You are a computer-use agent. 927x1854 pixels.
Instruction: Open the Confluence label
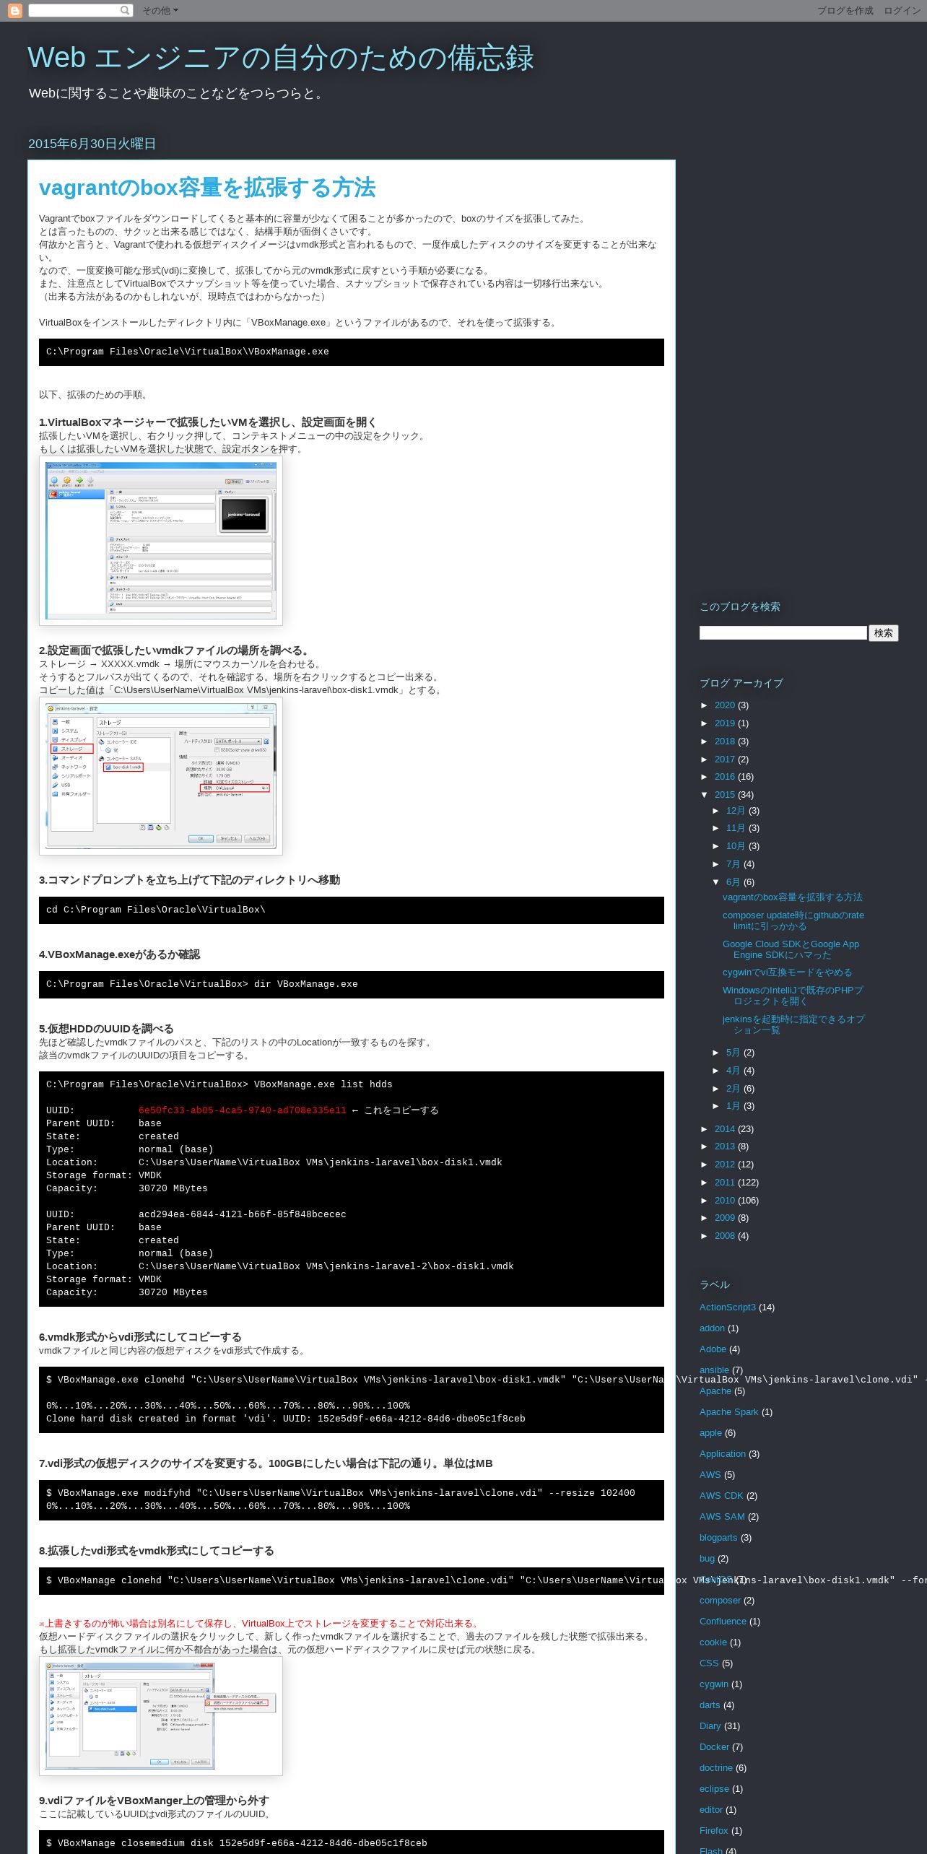723,1622
